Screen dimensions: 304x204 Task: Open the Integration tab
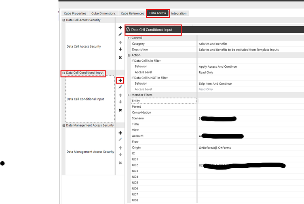click(x=179, y=13)
